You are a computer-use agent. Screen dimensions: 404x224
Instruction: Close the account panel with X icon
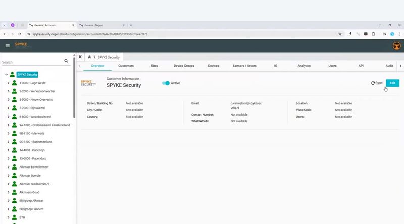coord(80,57)
